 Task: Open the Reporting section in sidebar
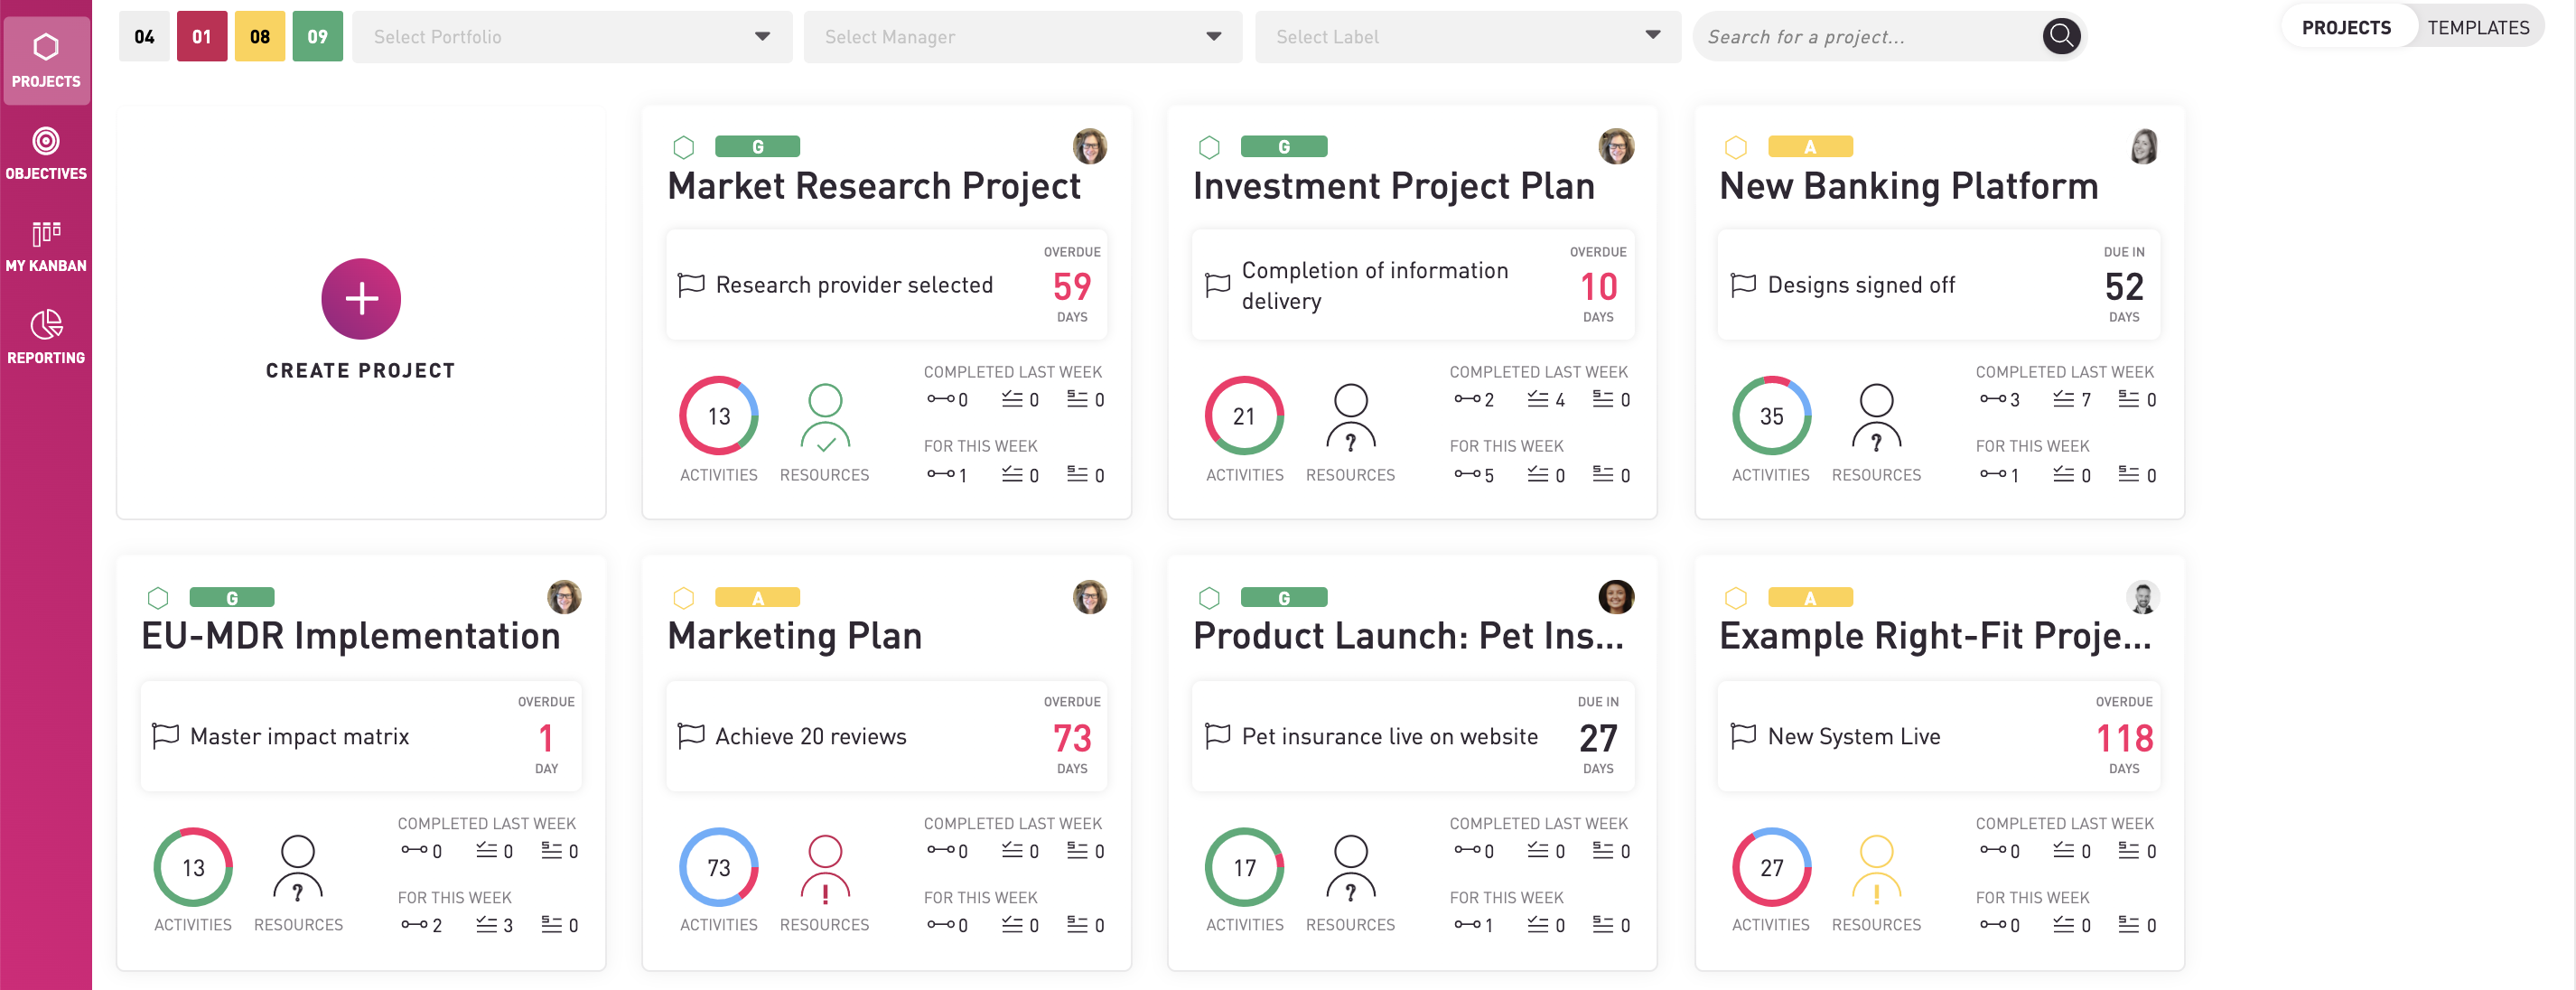46,337
